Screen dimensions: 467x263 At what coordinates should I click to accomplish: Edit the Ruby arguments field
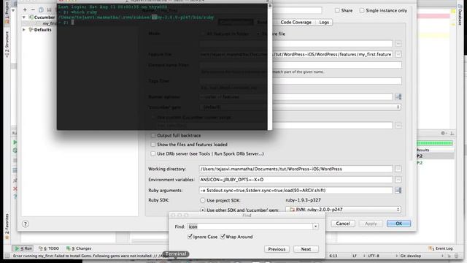[x=296, y=190]
